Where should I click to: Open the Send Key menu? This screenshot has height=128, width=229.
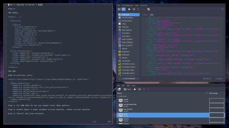143,5
